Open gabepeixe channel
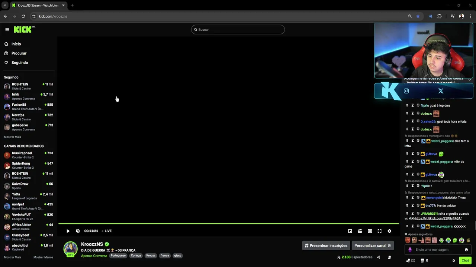Image resolution: width=476 pixels, height=267 pixels. pyautogui.click(x=28, y=127)
